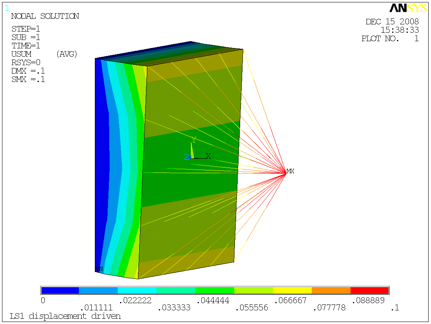
Task: Click the legend value .011111
Action: [x=96, y=308]
